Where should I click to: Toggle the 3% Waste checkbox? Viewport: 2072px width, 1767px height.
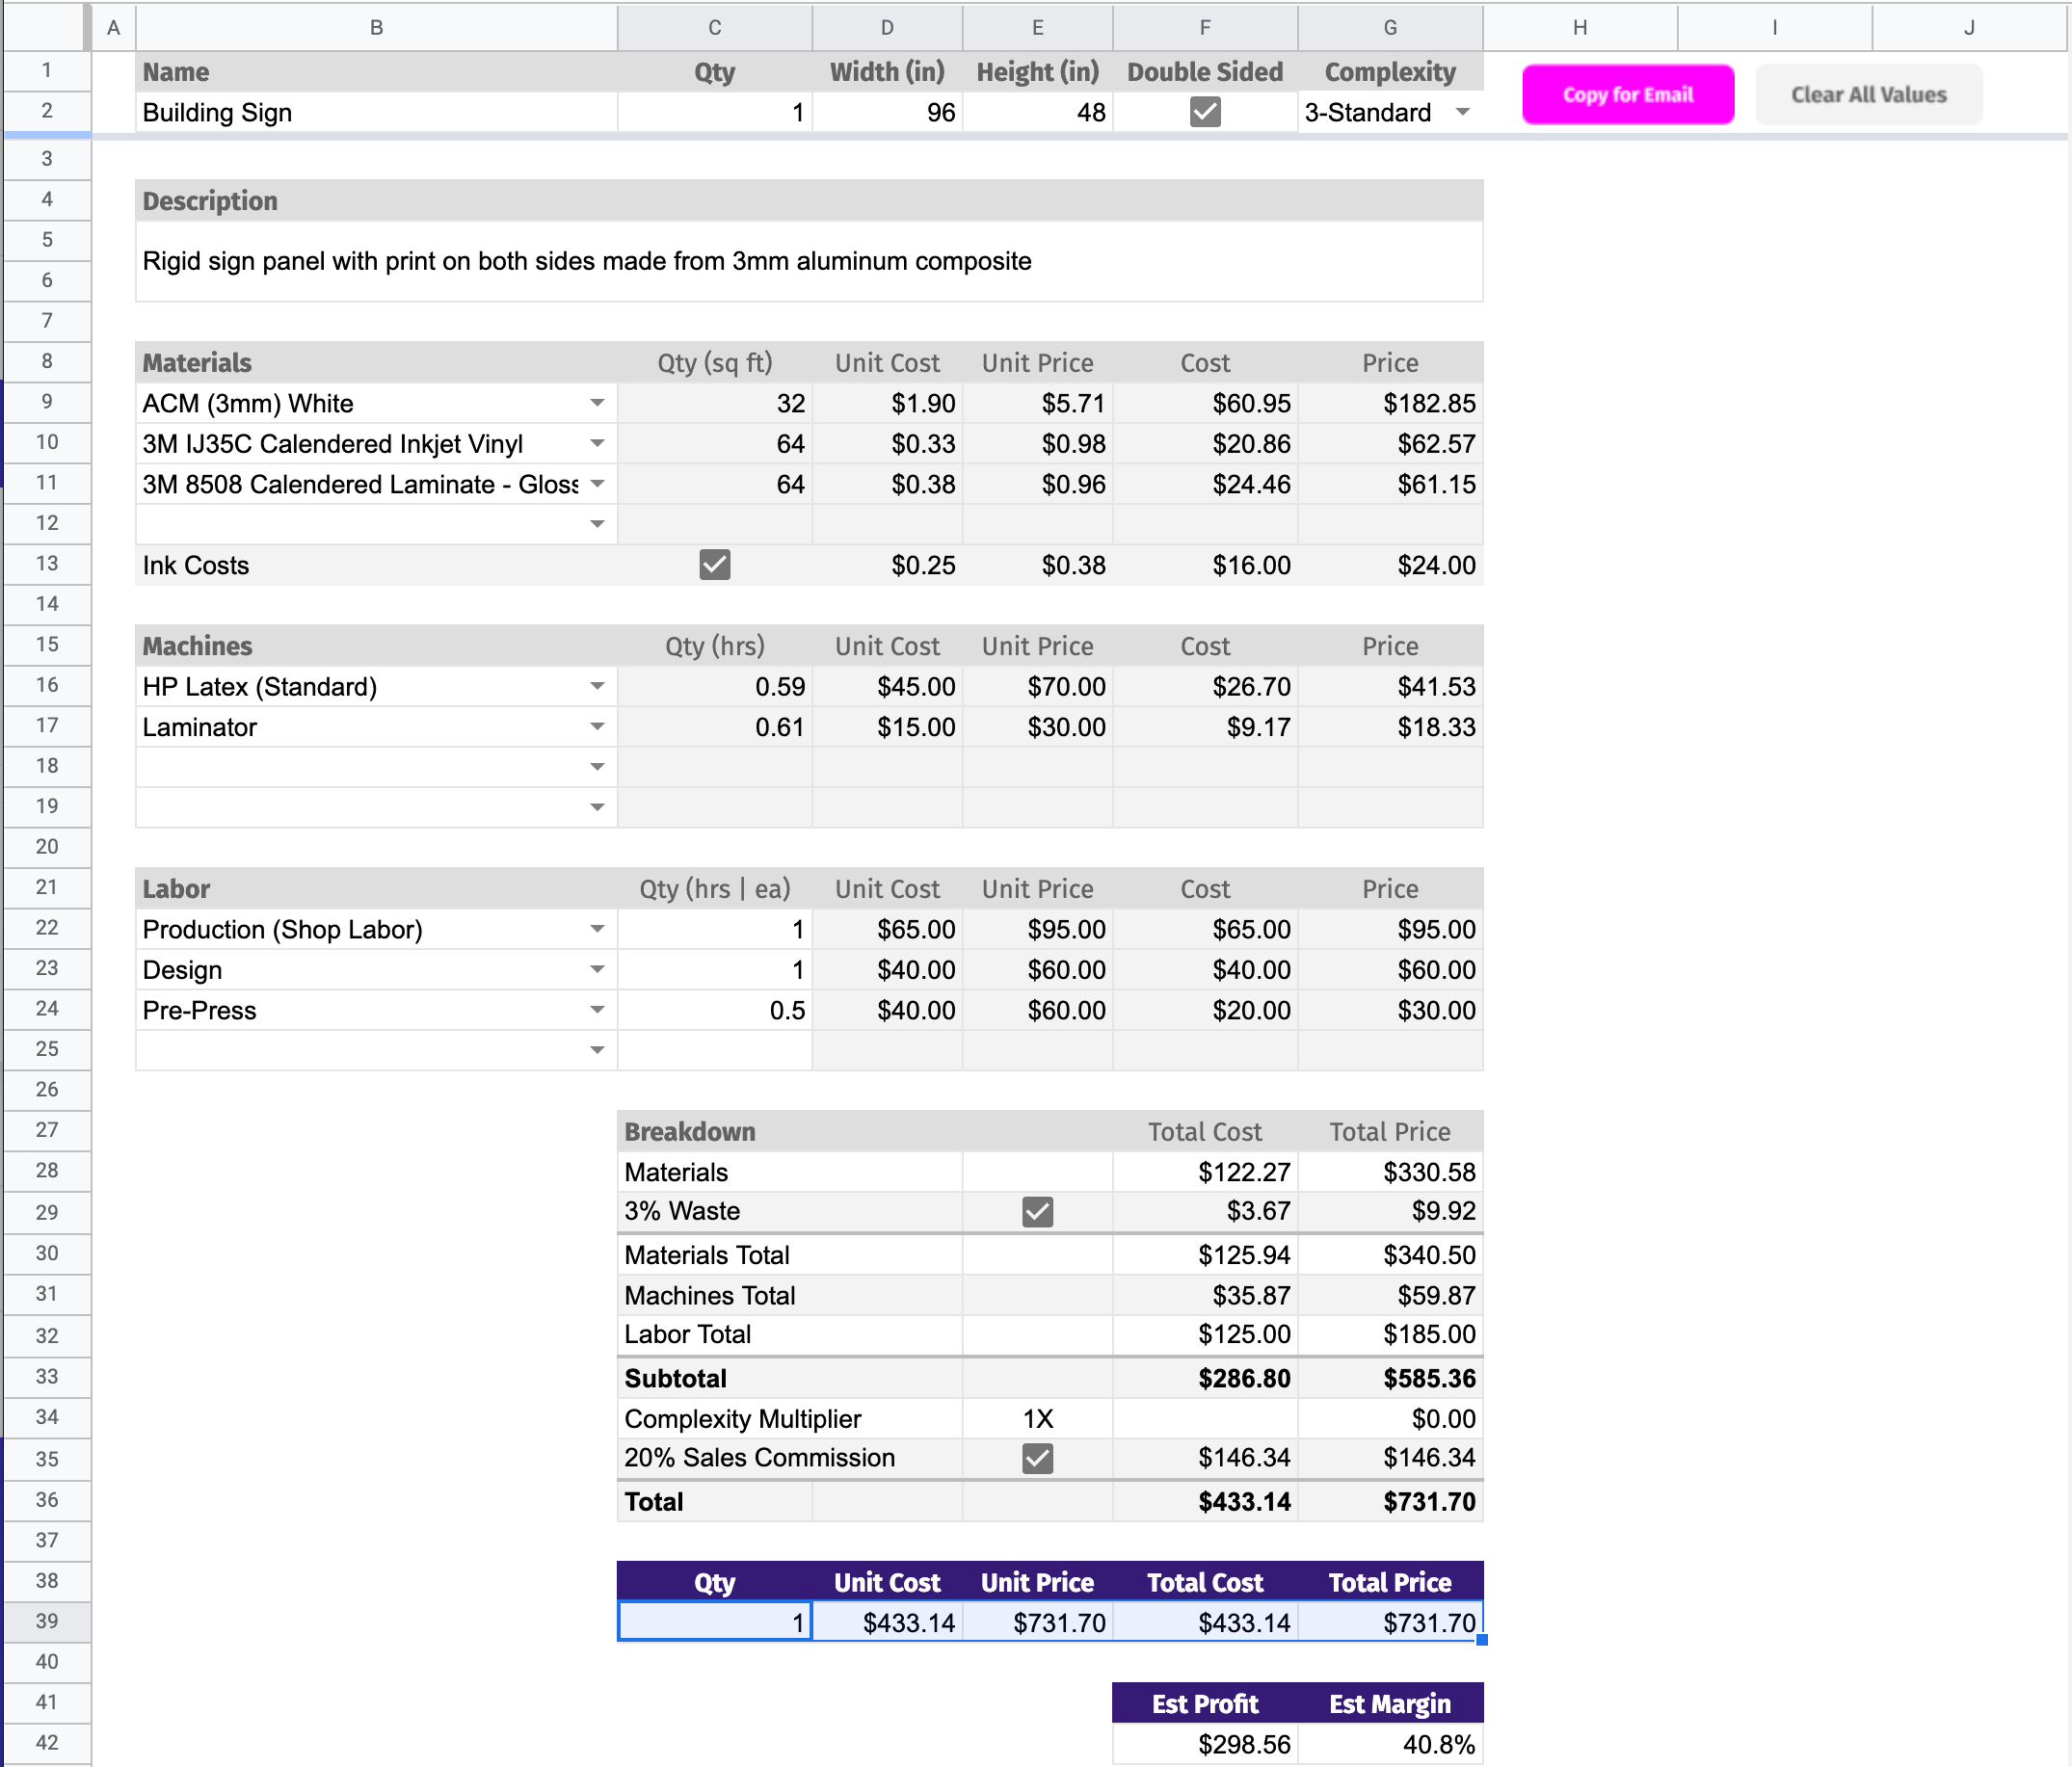coord(1037,1212)
